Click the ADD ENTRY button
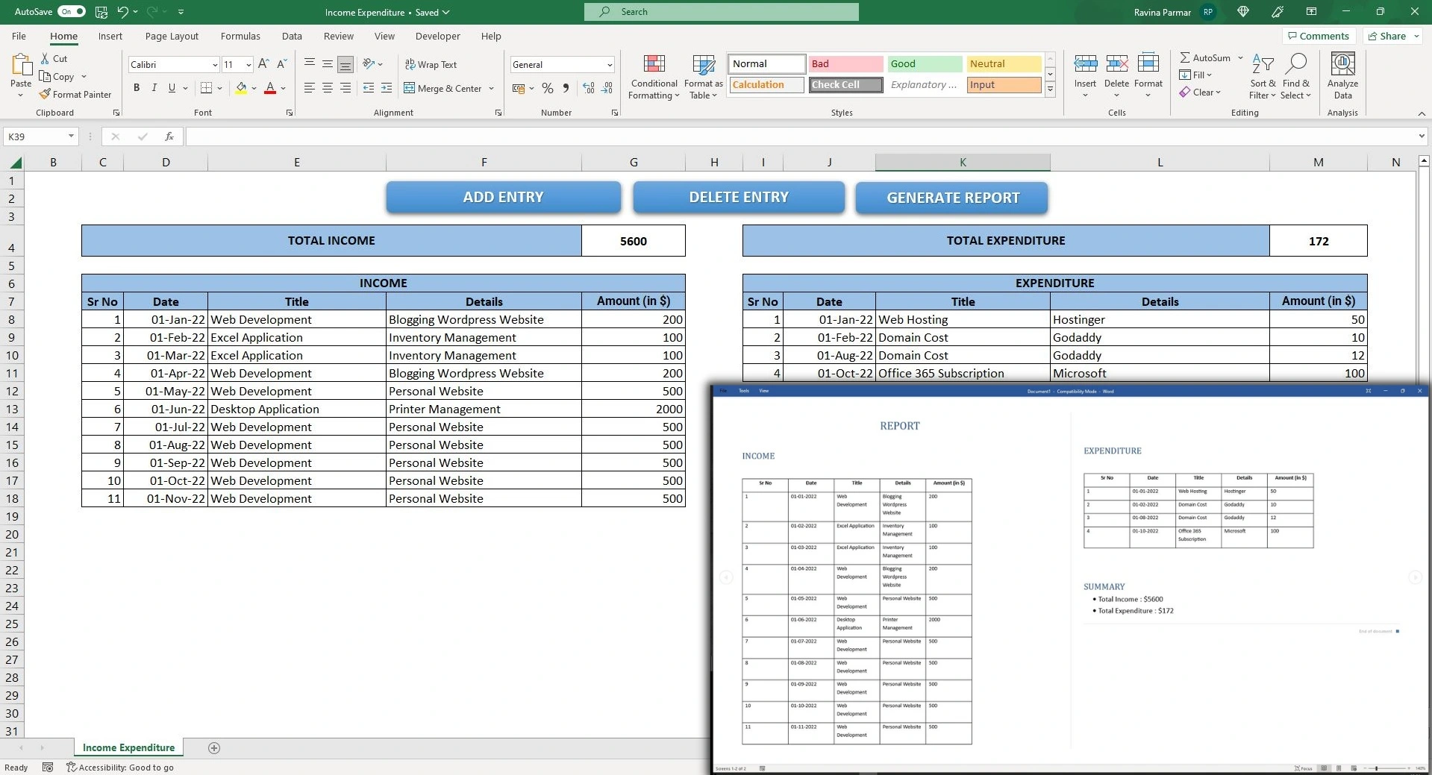 point(503,196)
